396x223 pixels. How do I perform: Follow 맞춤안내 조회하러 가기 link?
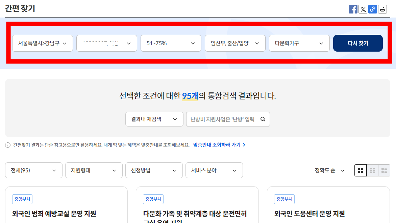219,145
